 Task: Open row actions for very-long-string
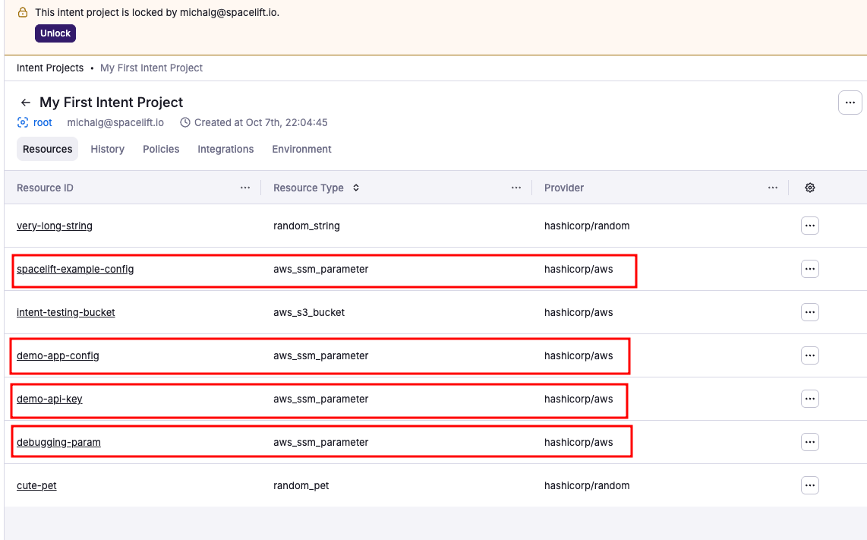coord(810,226)
